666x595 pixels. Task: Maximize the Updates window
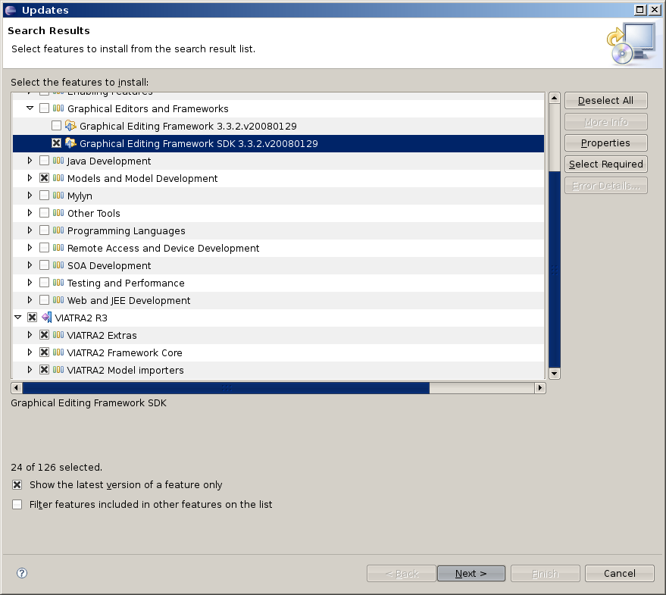639,10
